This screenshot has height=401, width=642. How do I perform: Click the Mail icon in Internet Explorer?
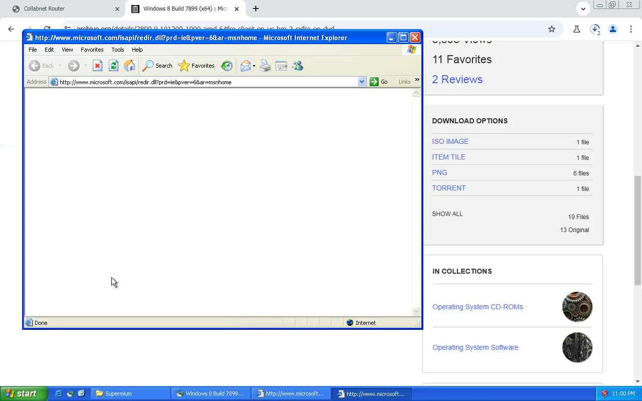pyautogui.click(x=245, y=66)
